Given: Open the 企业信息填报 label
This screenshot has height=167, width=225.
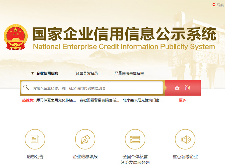Looking at the screenshot, I should click(85, 156).
